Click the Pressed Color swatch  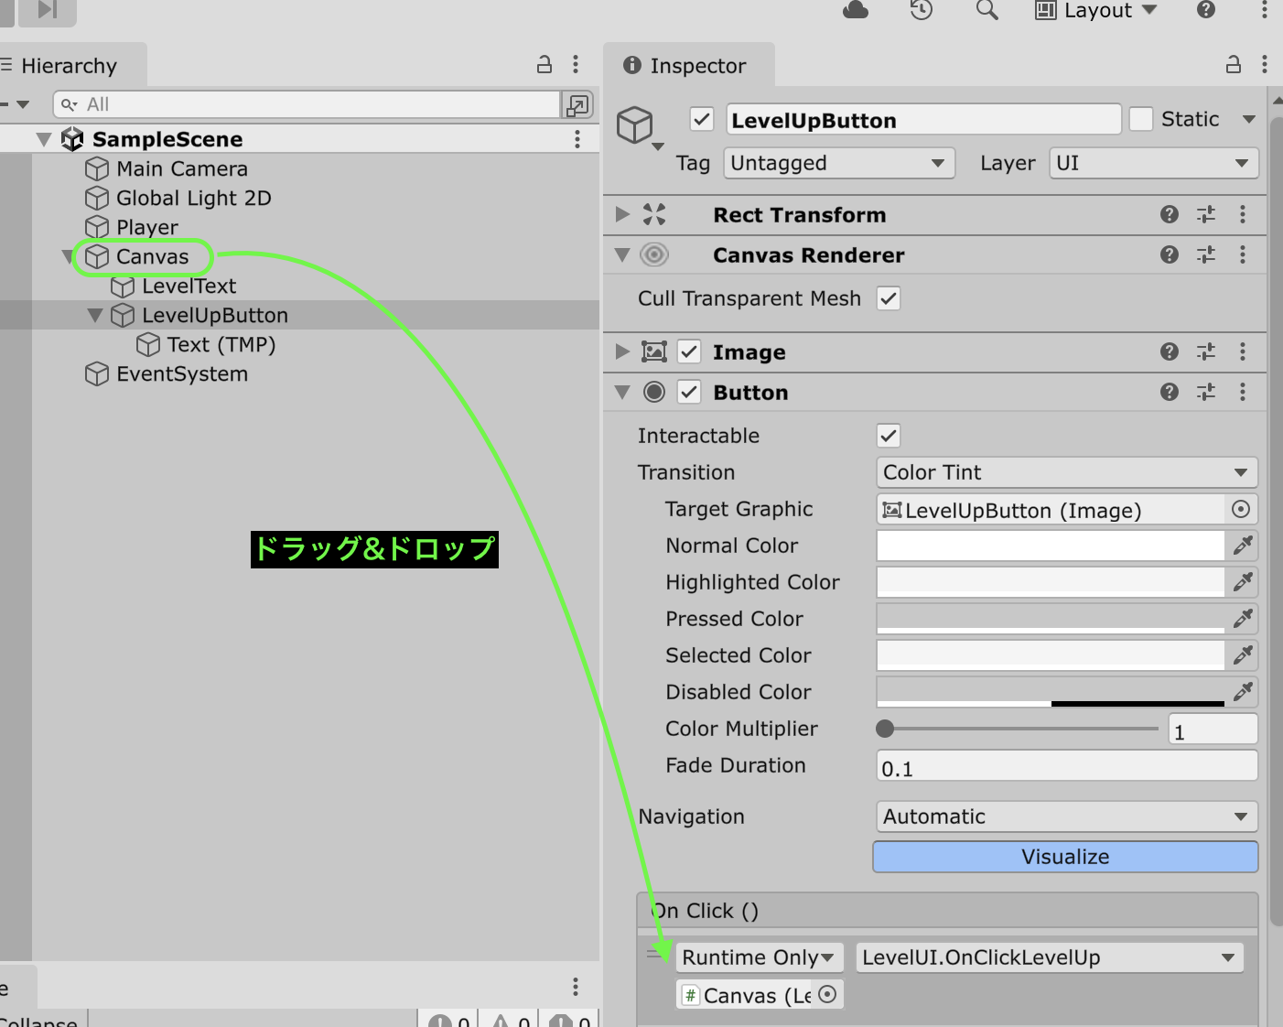[1050, 619]
